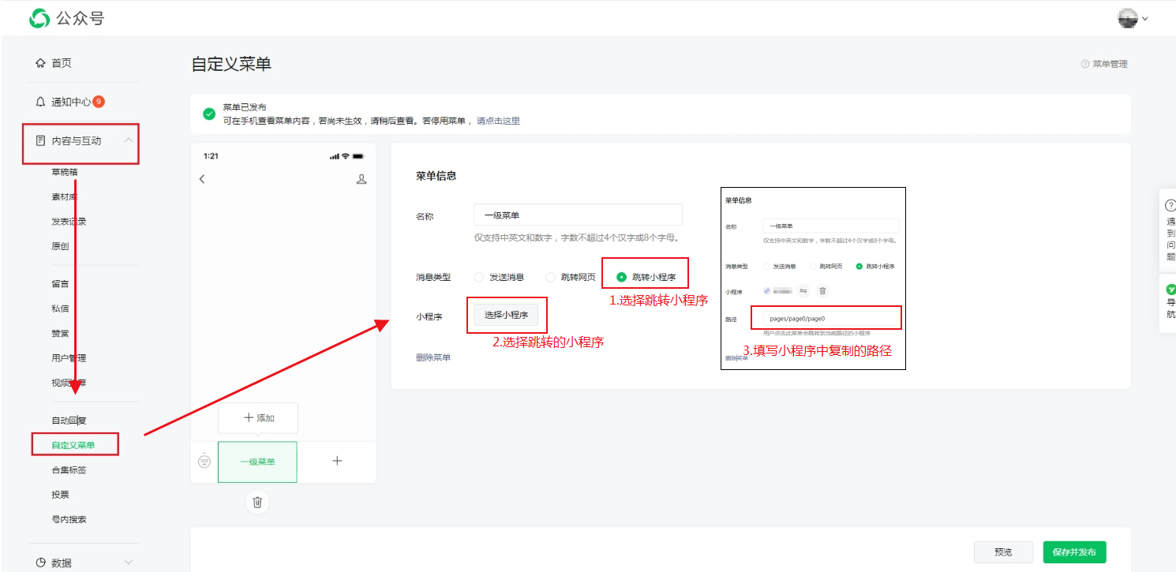The width and height of the screenshot is (1176, 572).
Task: Click the 保存并发布 button
Action: pos(1074,552)
